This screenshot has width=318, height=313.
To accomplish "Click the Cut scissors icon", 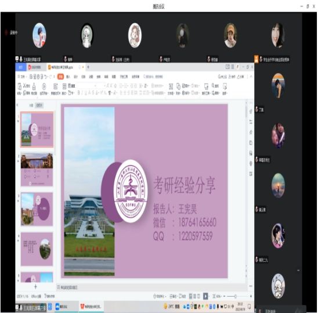I will (25, 86).
